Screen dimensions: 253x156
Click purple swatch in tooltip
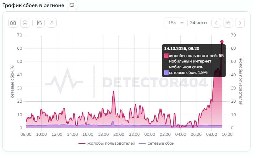pyautogui.click(x=166, y=73)
